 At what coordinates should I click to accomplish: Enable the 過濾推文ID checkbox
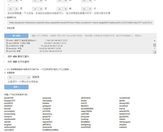click(5, 18)
